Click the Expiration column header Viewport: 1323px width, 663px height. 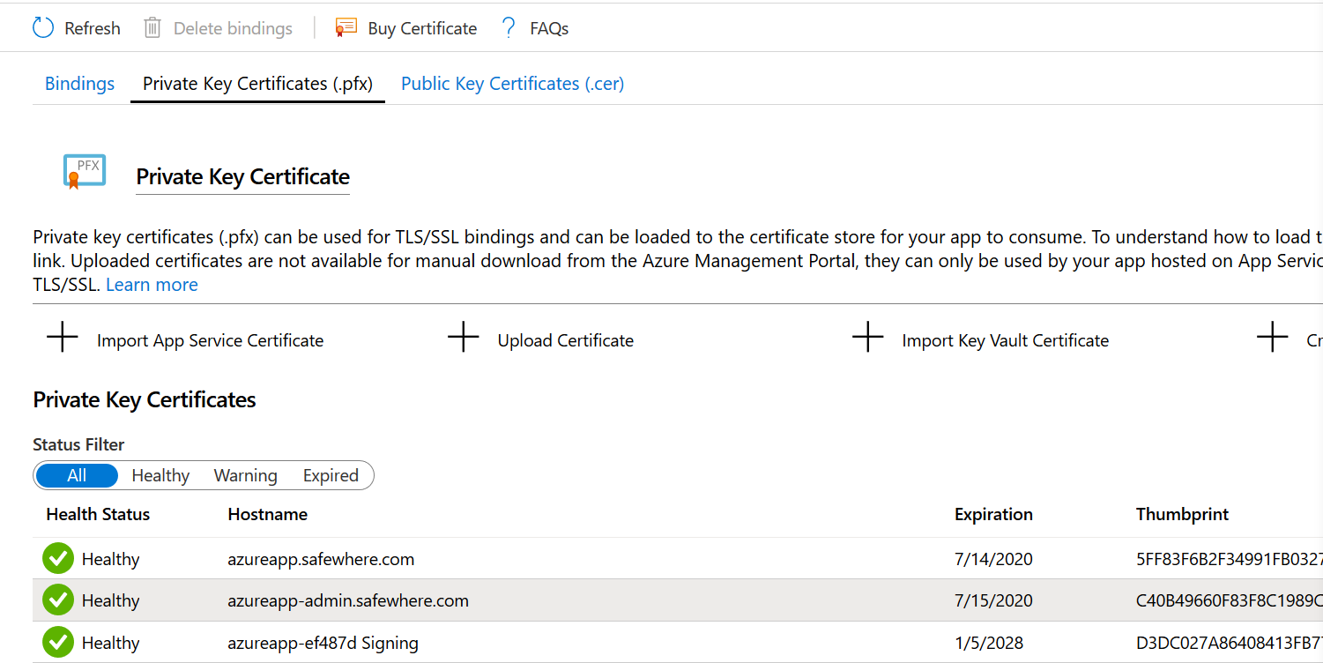coord(993,514)
